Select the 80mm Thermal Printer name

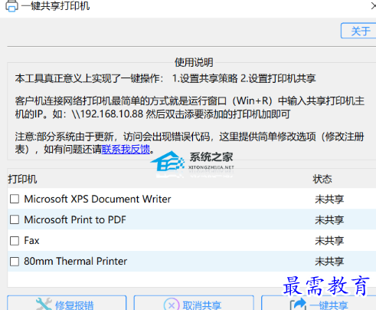[75, 261]
